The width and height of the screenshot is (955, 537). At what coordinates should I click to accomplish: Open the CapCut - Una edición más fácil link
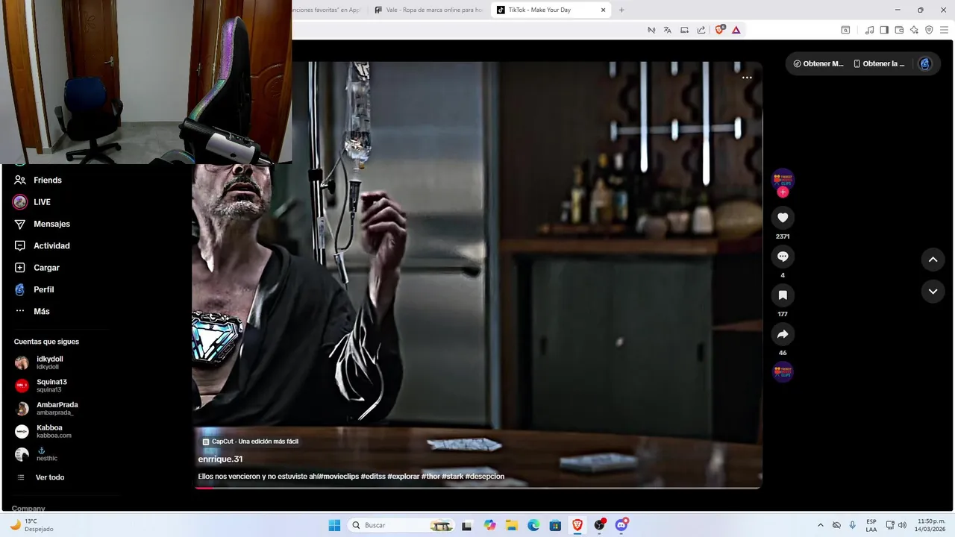coord(251,442)
